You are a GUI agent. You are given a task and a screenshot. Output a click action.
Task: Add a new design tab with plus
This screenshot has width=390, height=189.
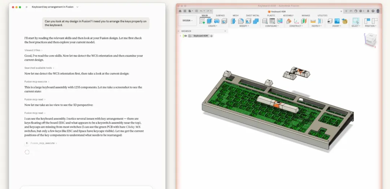click(346, 11)
